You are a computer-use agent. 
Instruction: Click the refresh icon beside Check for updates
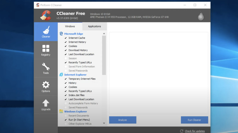182,131
